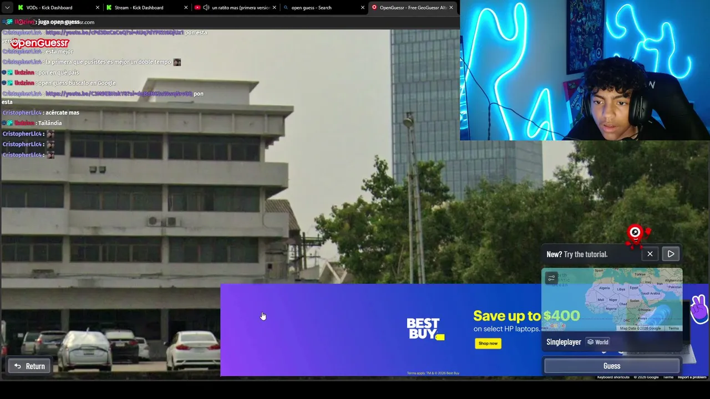Image resolution: width=710 pixels, height=399 pixels.
Task: Click the 'pon en qué país' chat message
Action: point(59,73)
